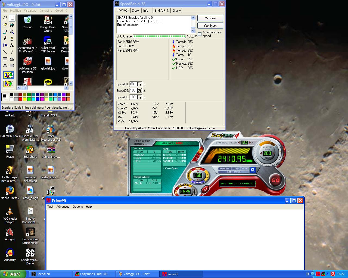Screen dimensions: 348x278
Task: Open the Test menu in Prime95
Action: pos(50,207)
